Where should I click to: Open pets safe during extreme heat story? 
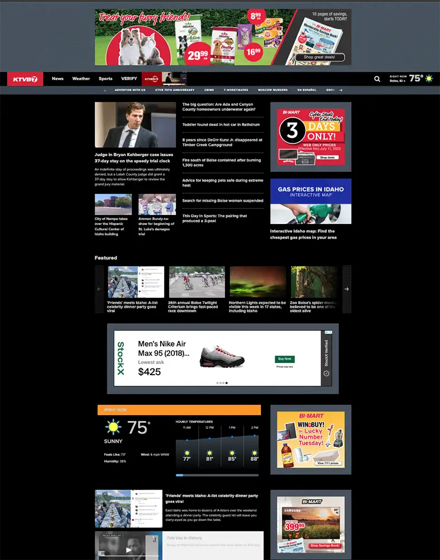pos(222,183)
